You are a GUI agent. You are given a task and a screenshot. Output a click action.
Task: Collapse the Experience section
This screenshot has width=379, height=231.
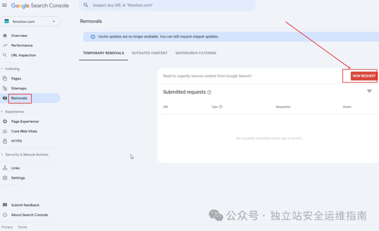(x=2, y=112)
